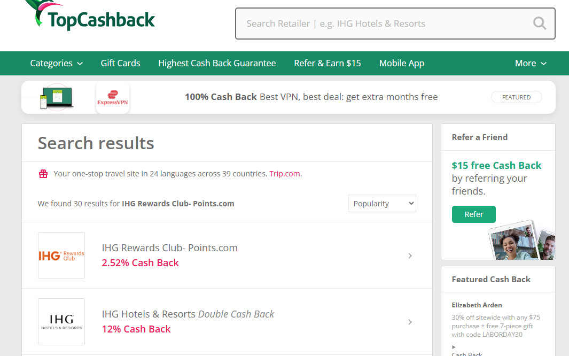Open the IHG Hotels & Resorts logo

61,322
